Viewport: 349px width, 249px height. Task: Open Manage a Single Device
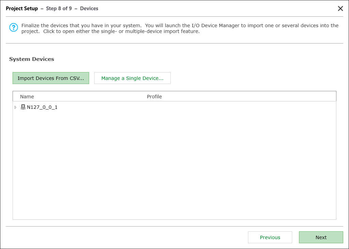pyautogui.click(x=132, y=78)
